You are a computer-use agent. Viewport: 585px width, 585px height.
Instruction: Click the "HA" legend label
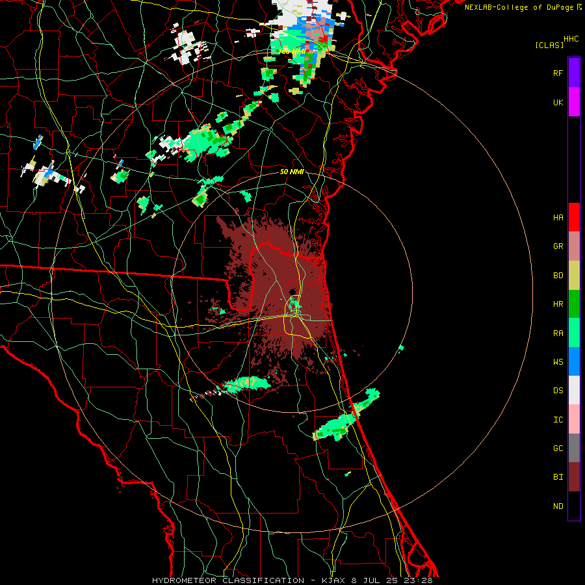[558, 218]
